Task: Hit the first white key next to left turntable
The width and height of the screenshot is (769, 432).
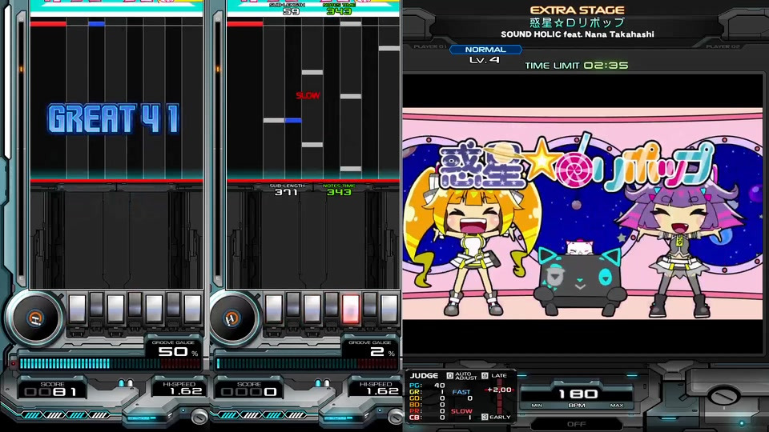Action: pos(78,309)
